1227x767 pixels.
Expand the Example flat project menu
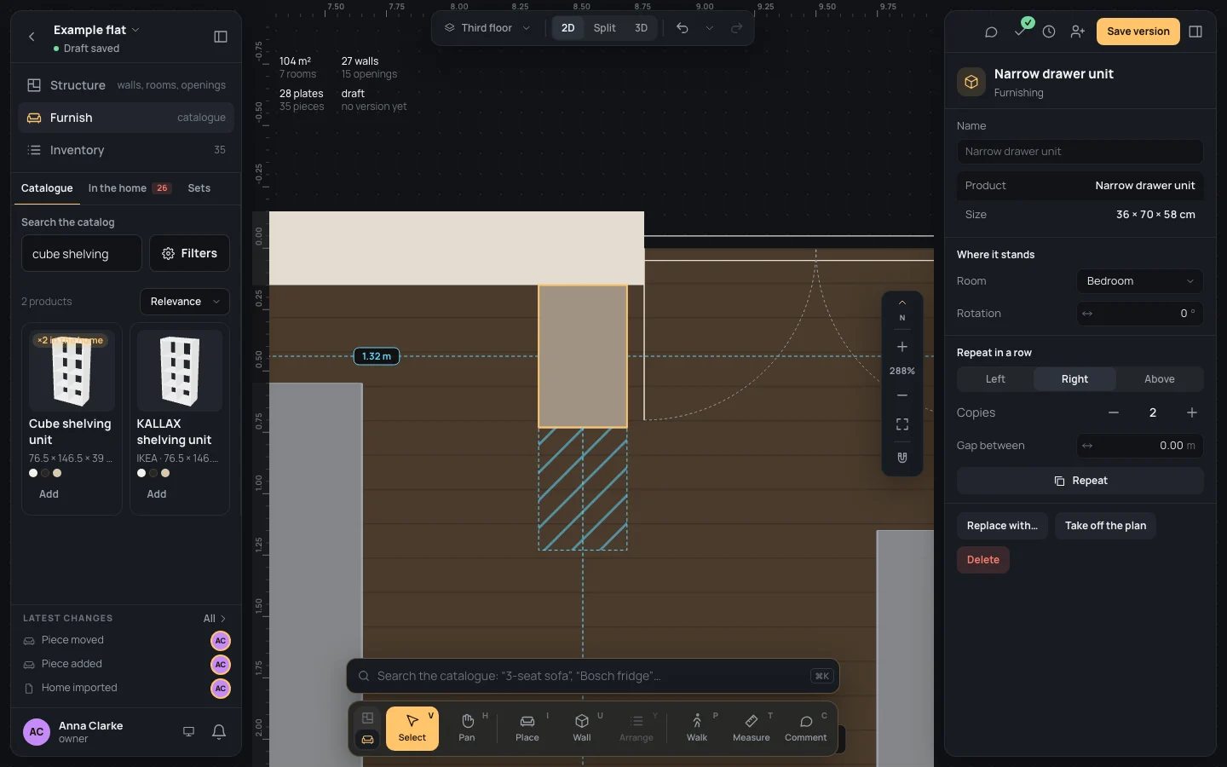(96, 30)
